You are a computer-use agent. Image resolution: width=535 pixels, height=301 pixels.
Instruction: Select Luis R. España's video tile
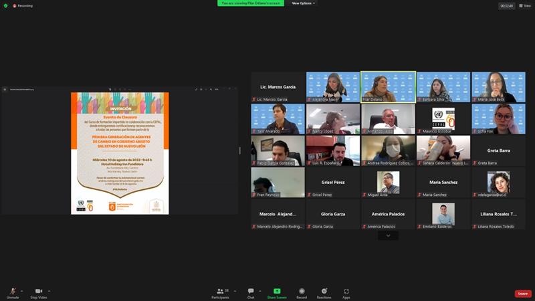[333, 150]
